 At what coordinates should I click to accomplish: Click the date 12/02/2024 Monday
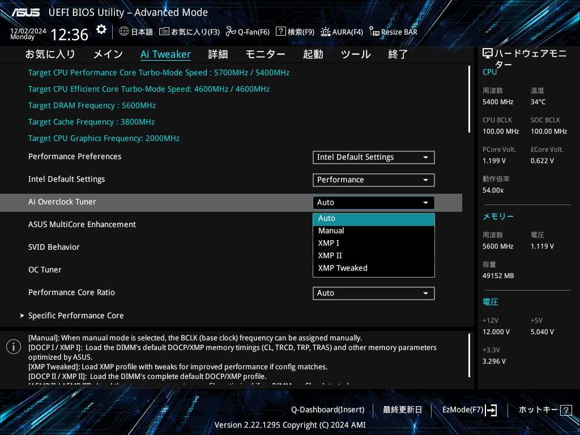(28, 34)
